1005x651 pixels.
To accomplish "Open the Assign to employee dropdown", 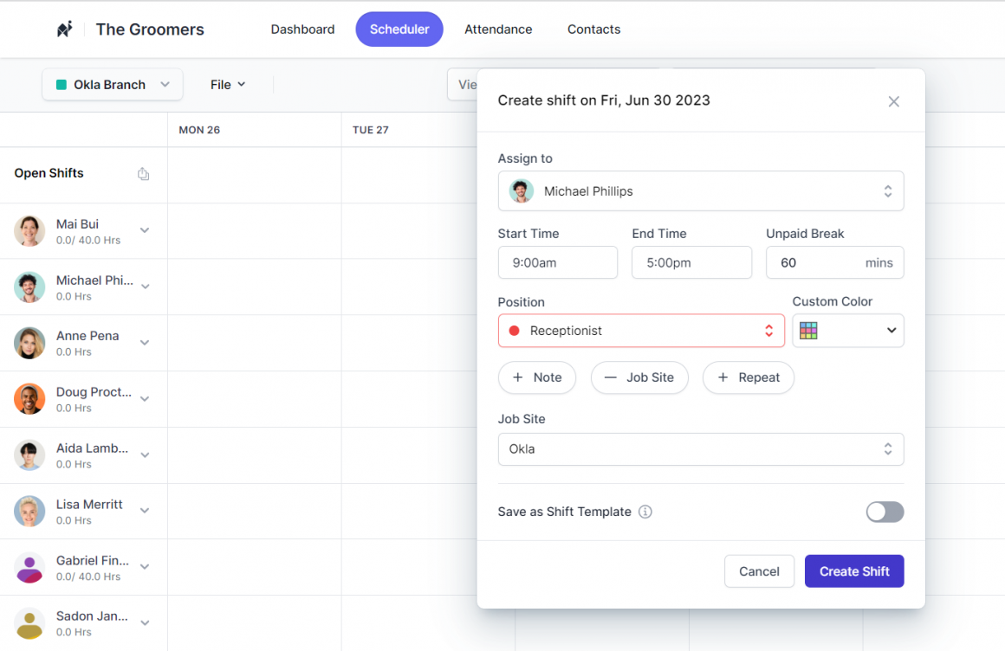I will tap(700, 191).
